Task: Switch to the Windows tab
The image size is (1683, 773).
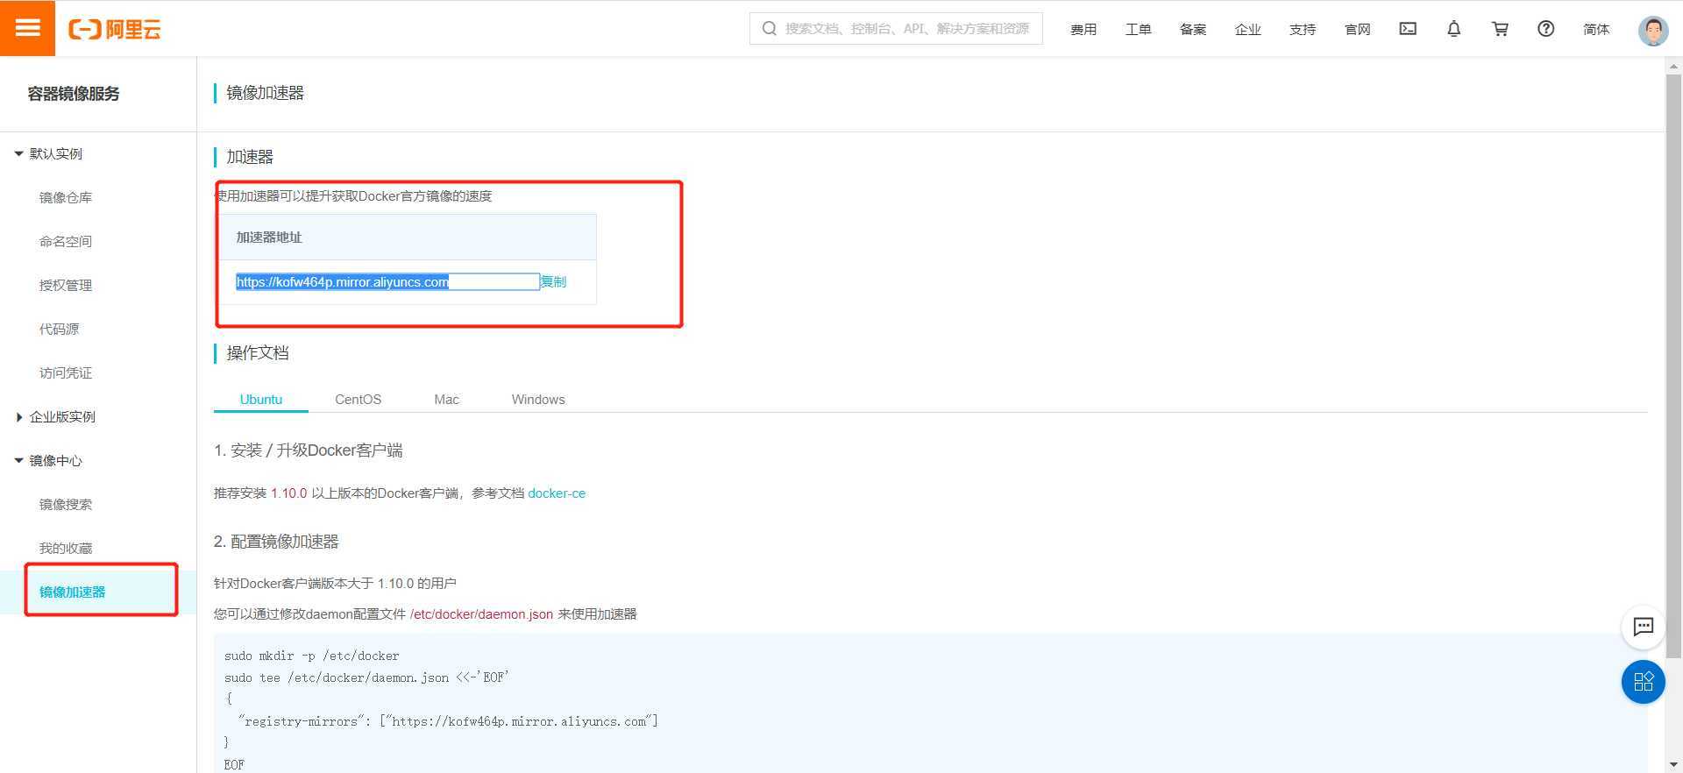Action: (x=538, y=399)
